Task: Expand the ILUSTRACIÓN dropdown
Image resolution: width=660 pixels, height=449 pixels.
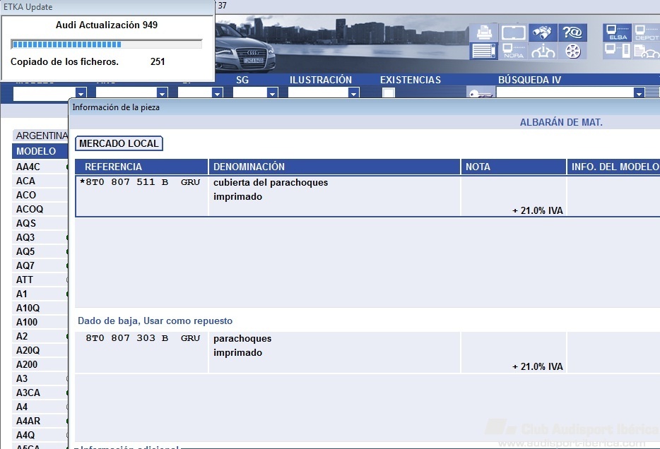Action: coord(354,92)
